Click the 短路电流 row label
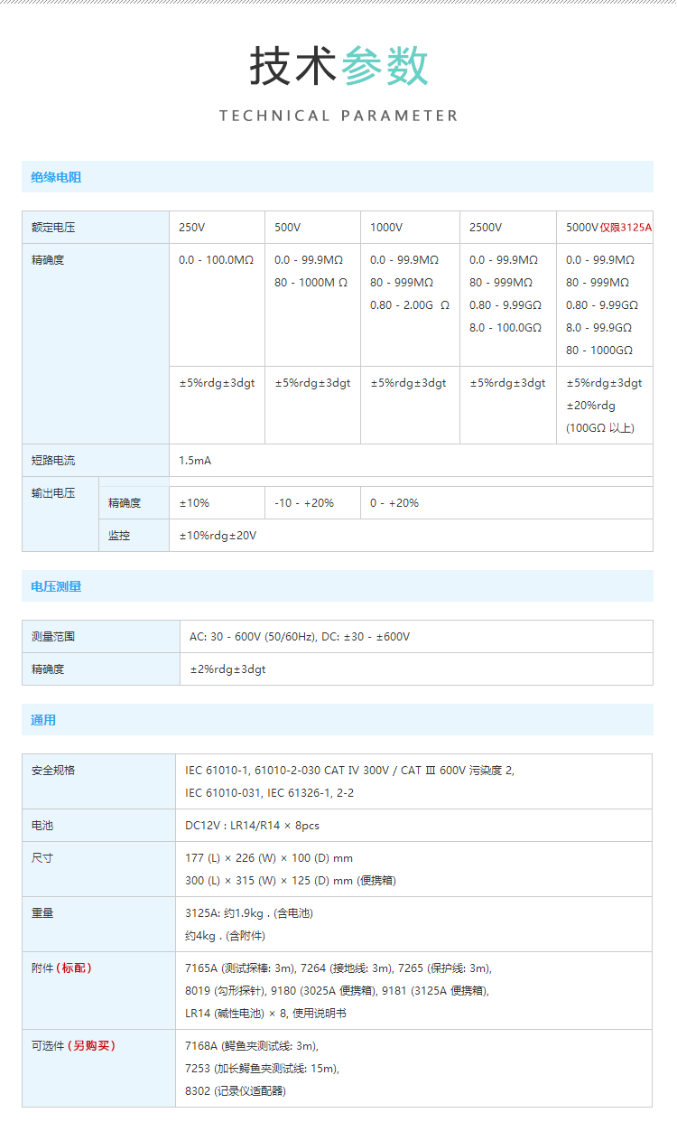Screen dimensions: 677x1122 [53, 461]
